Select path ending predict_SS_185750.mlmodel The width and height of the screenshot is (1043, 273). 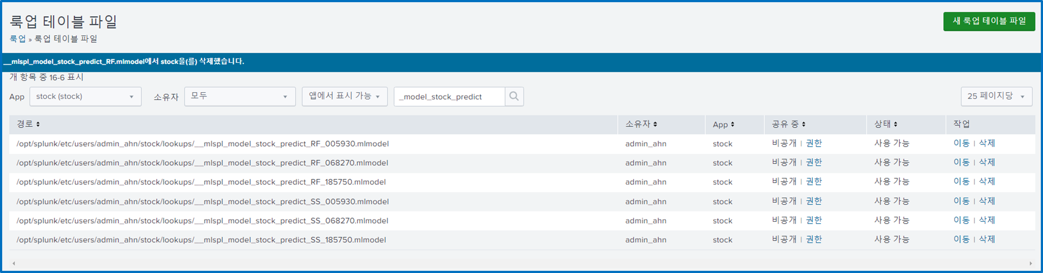point(201,240)
